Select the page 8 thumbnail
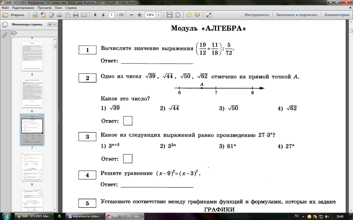This screenshot has width=353, height=220. pyautogui.click(x=32, y=167)
